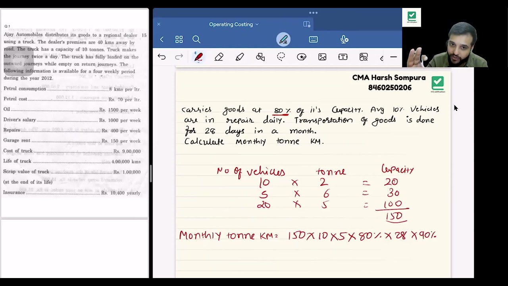The image size is (508, 286).
Task: Click the 'Repairs' Rs. 400 per week row
Action: [72, 130]
